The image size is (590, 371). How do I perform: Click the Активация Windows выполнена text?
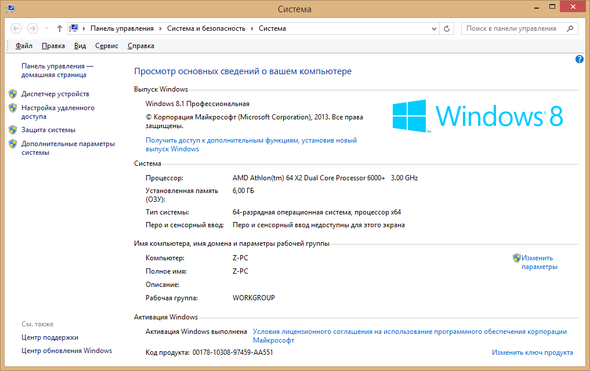pos(196,332)
